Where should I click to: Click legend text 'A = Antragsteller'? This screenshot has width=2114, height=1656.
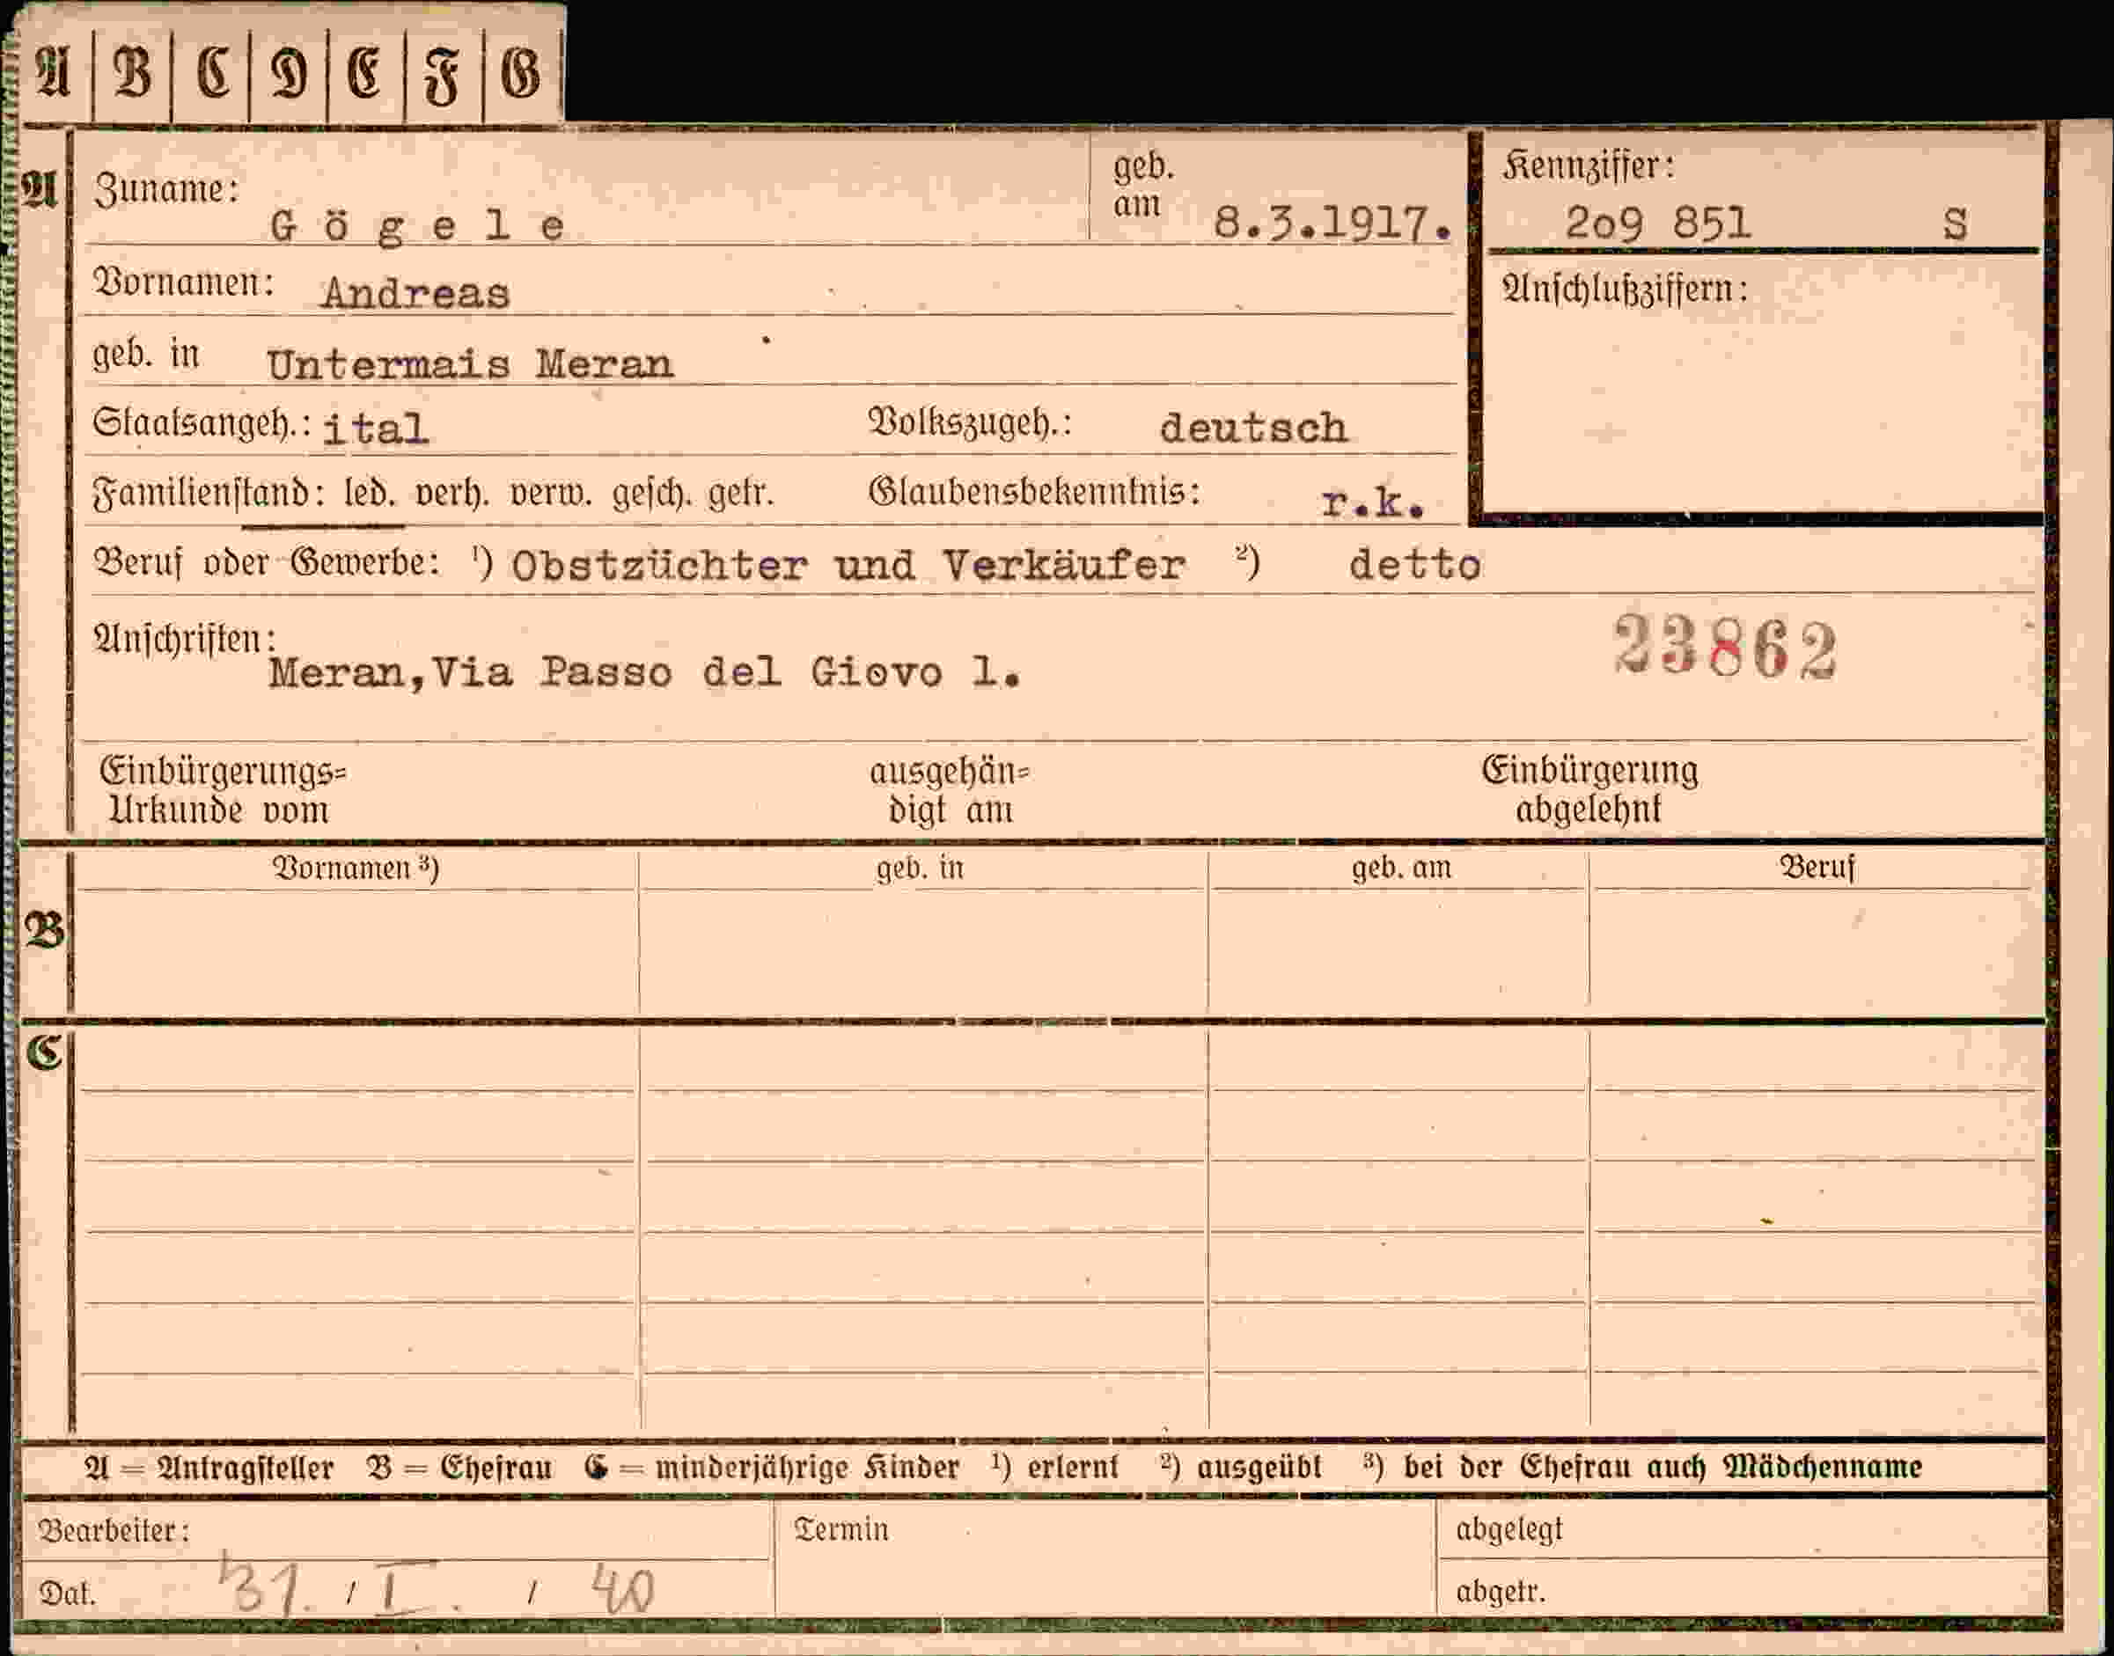[x=209, y=1467]
